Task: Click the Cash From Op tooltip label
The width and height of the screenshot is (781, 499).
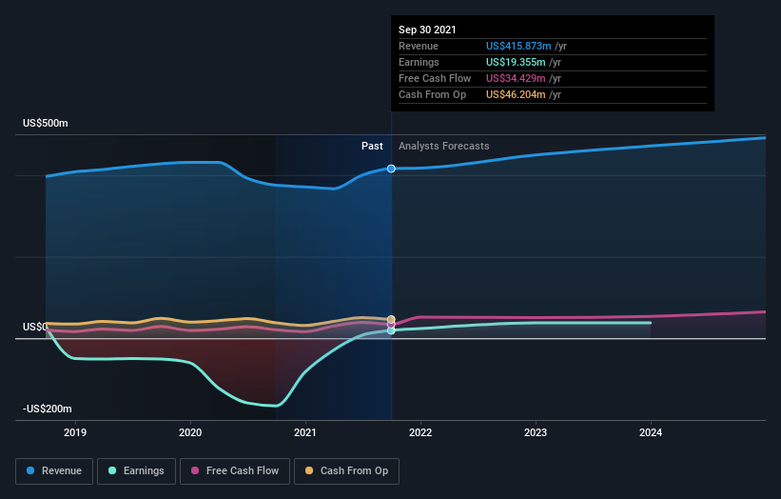Action: click(x=432, y=94)
